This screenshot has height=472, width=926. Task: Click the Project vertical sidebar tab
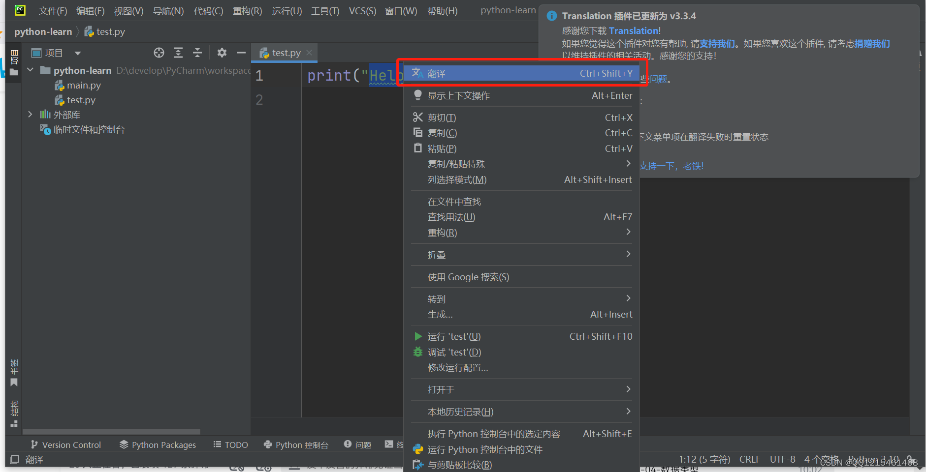click(14, 62)
